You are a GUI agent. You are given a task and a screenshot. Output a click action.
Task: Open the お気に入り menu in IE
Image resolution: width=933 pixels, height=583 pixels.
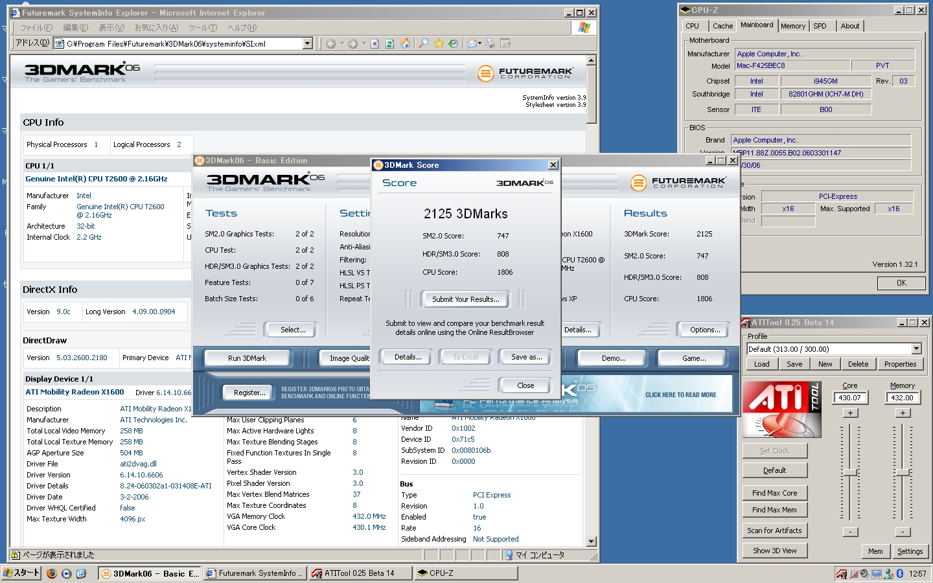[x=156, y=28]
